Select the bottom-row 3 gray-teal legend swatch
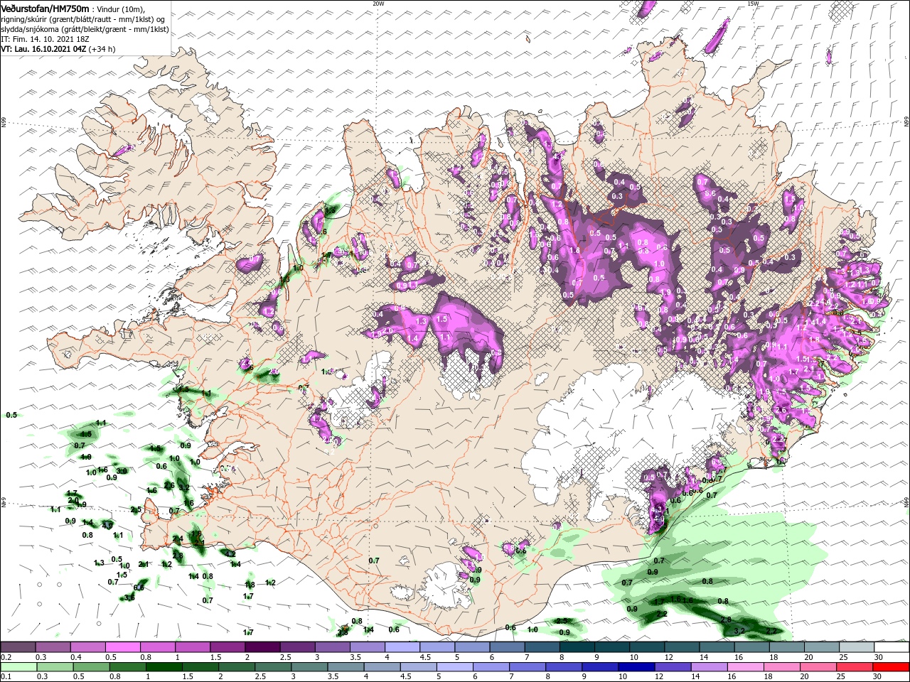Image resolution: width=910 pixels, height=682 pixels. [309, 666]
